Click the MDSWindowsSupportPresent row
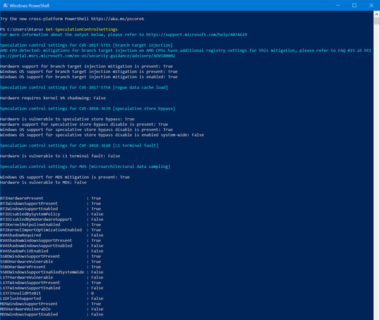The width and height of the screenshot is (380, 320). (x=51, y=304)
